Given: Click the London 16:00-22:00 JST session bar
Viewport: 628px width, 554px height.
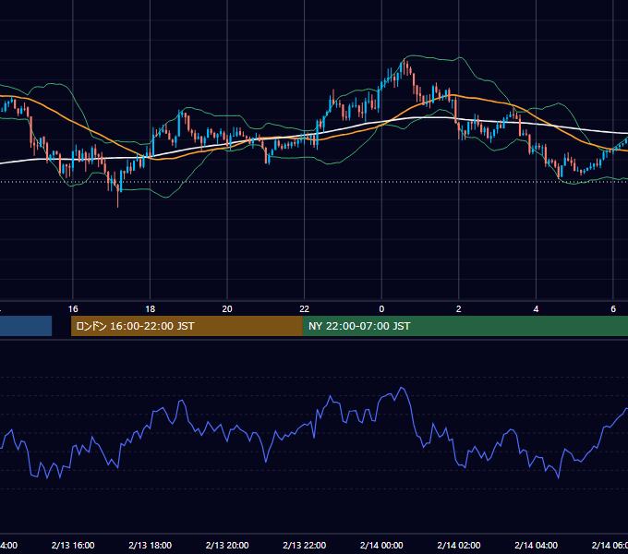Looking at the screenshot, I should coord(187,326).
